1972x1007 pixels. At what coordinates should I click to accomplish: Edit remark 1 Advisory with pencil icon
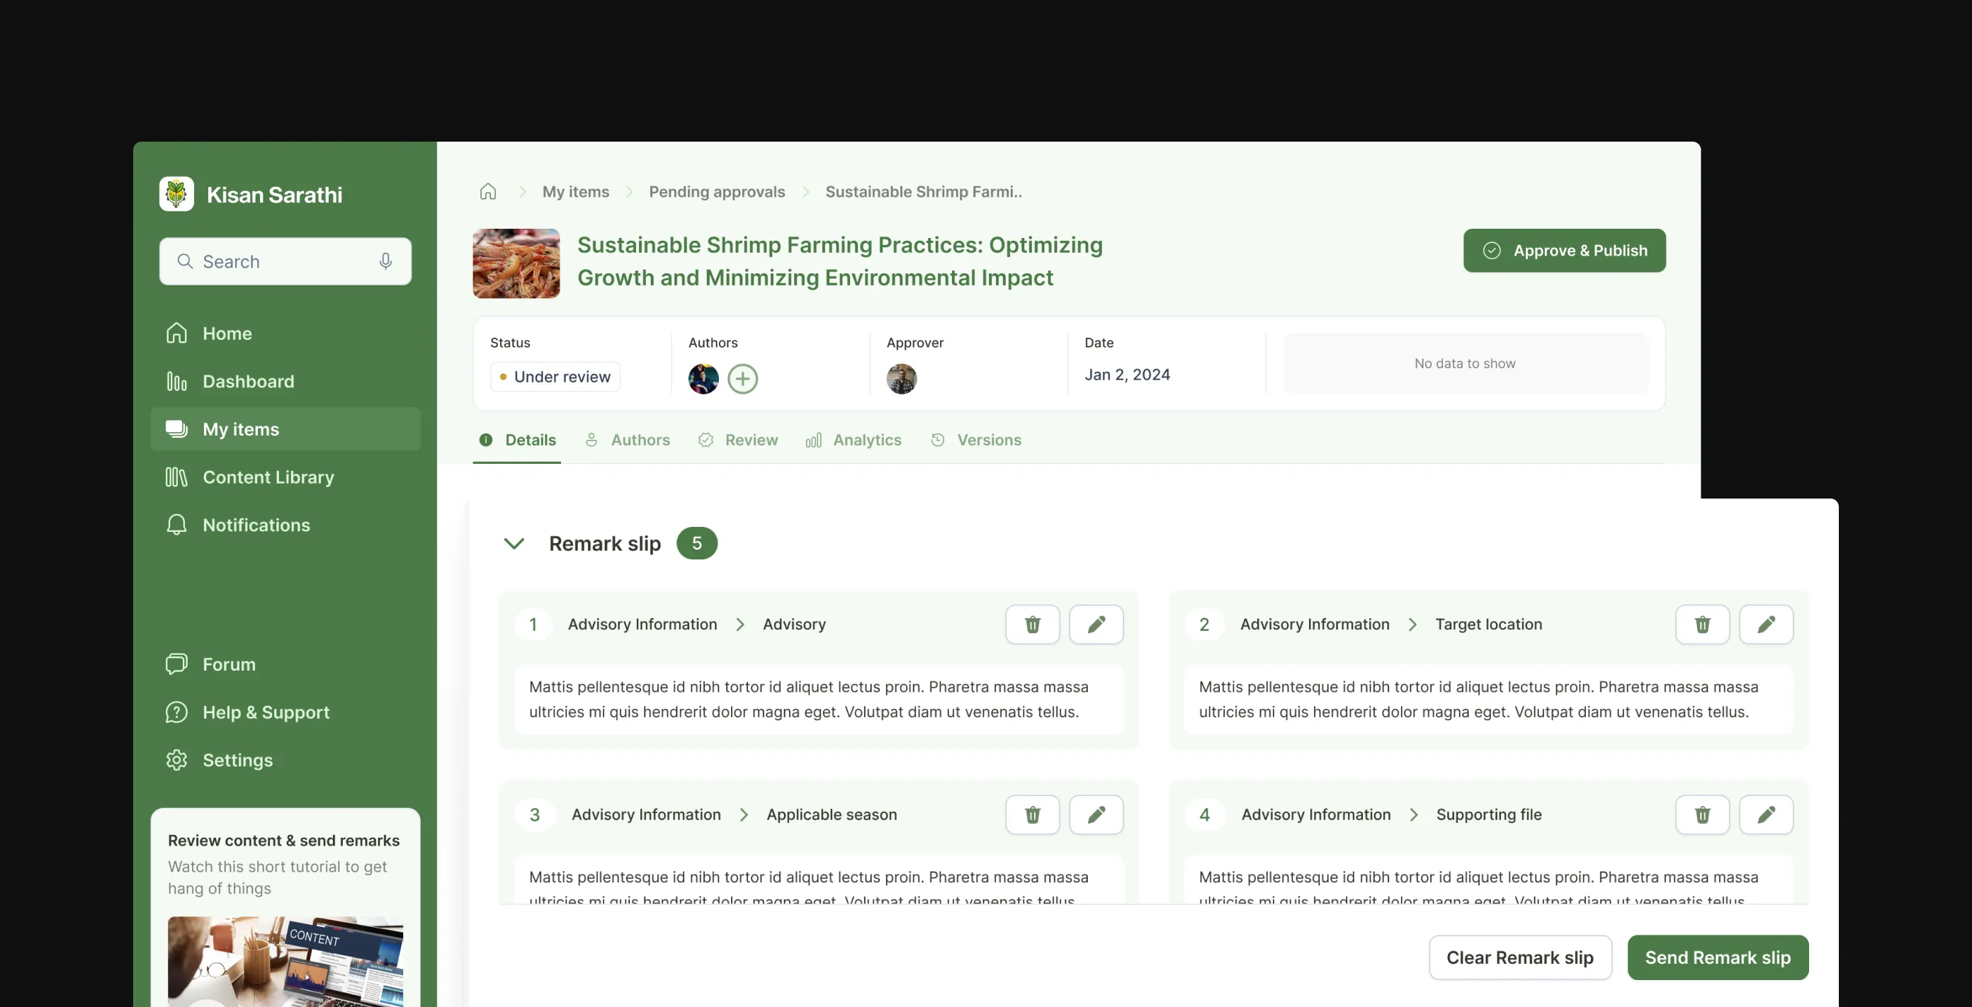[1096, 625]
